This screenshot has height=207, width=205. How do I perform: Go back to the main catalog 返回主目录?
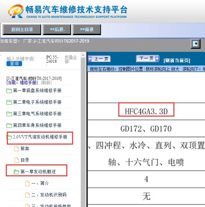pos(22,29)
